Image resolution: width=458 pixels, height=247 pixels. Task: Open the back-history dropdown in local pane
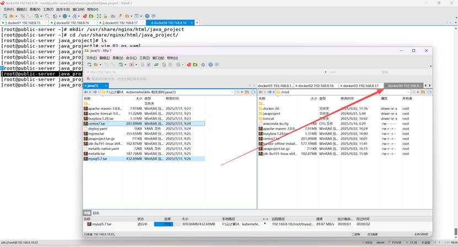click(x=90, y=93)
